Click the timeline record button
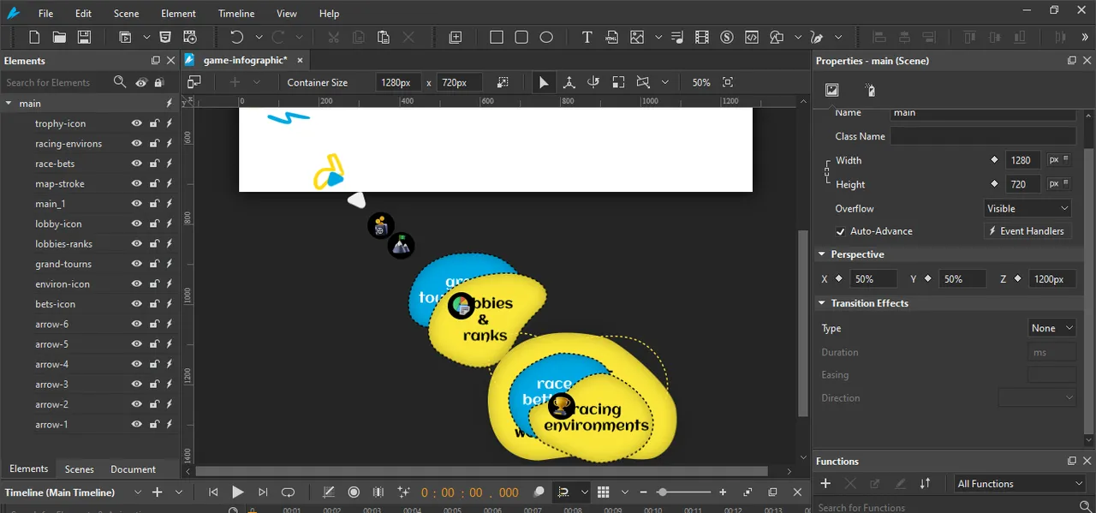This screenshot has width=1096, height=513. coord(354,492)
